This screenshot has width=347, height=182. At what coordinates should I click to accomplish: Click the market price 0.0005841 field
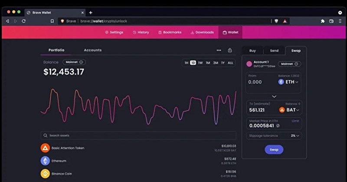262,126
